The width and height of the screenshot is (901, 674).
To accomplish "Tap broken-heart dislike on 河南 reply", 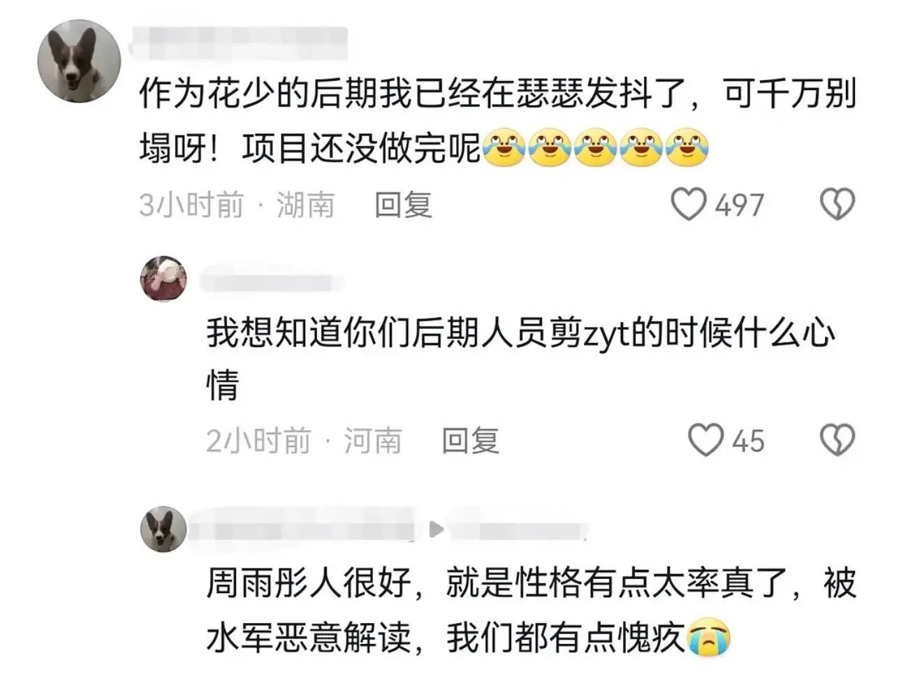I will tap(837, 441).
